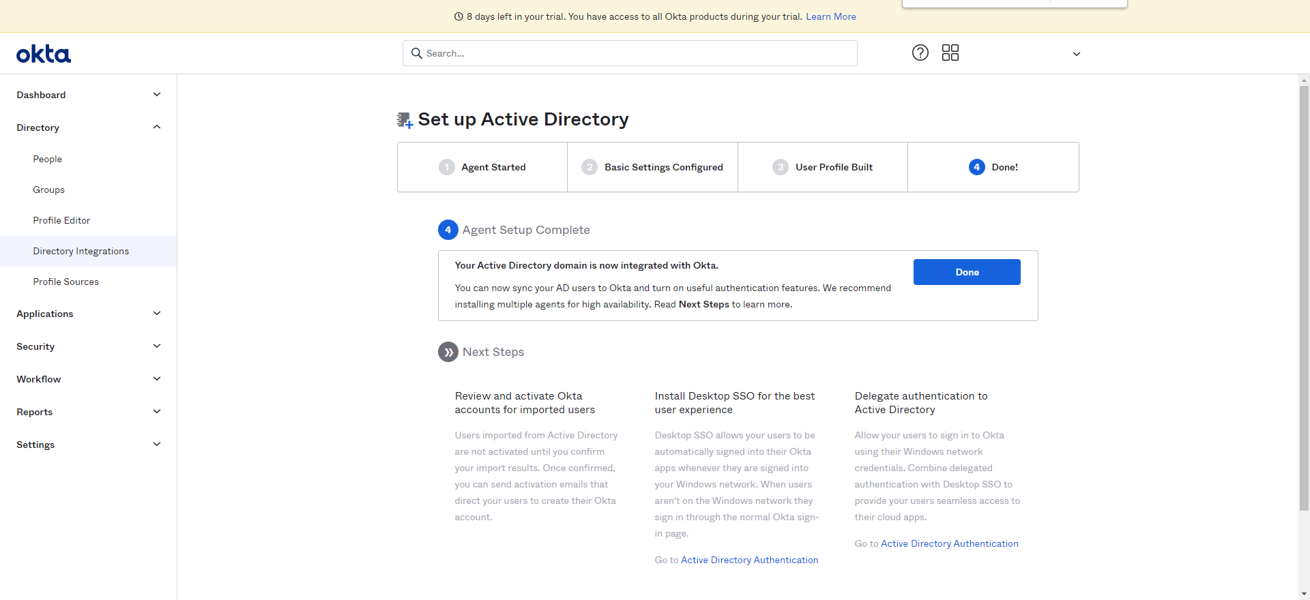This screenshot has height=600, width=1310.
Task: Open Active Directory Authentication link under Desktop SSO
Action: point(749,560)
